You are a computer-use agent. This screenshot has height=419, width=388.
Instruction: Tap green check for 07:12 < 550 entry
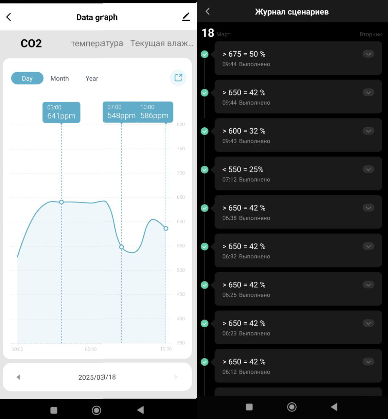coord(205,169)
